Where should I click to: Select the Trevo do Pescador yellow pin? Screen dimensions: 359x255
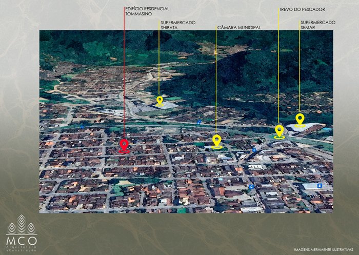pyautogui.click(x=279, y=131)
